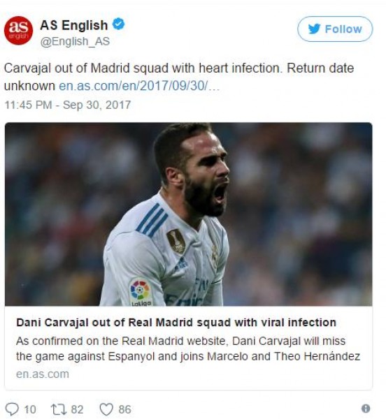Follow the AS English account
Screen dimensions: 386x419
click(335, 29)
